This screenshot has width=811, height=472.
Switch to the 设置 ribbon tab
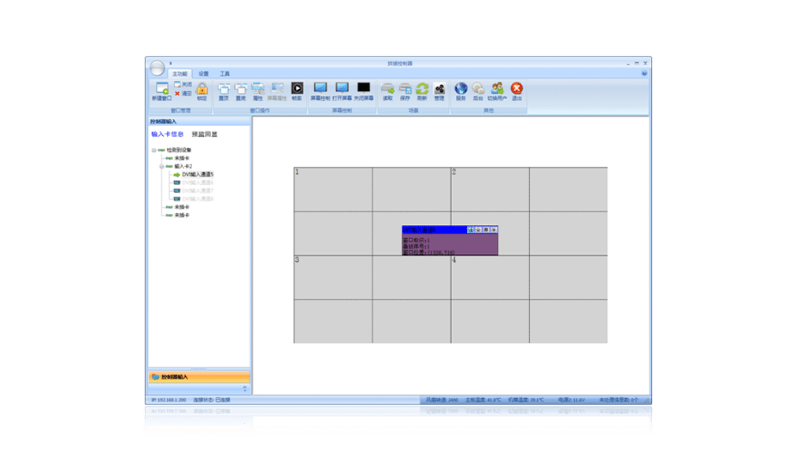click(x=204, y=73)
